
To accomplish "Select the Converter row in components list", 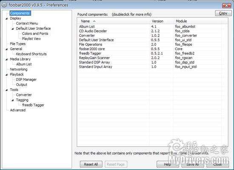I will [152, 36].
